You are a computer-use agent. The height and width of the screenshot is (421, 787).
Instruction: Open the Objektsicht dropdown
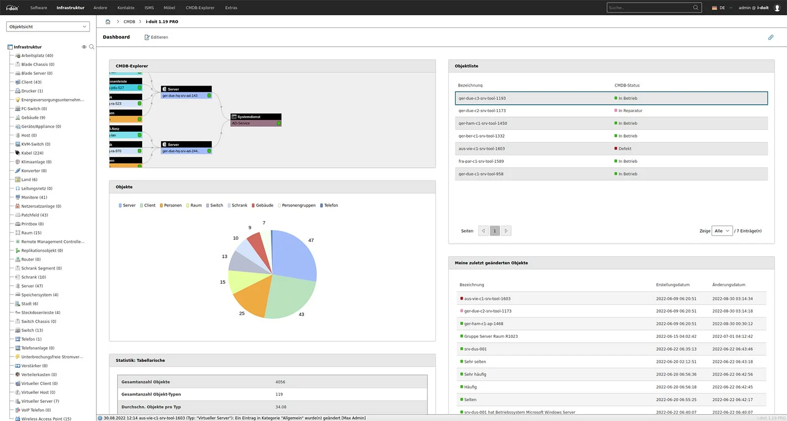(x=48, y=27)
